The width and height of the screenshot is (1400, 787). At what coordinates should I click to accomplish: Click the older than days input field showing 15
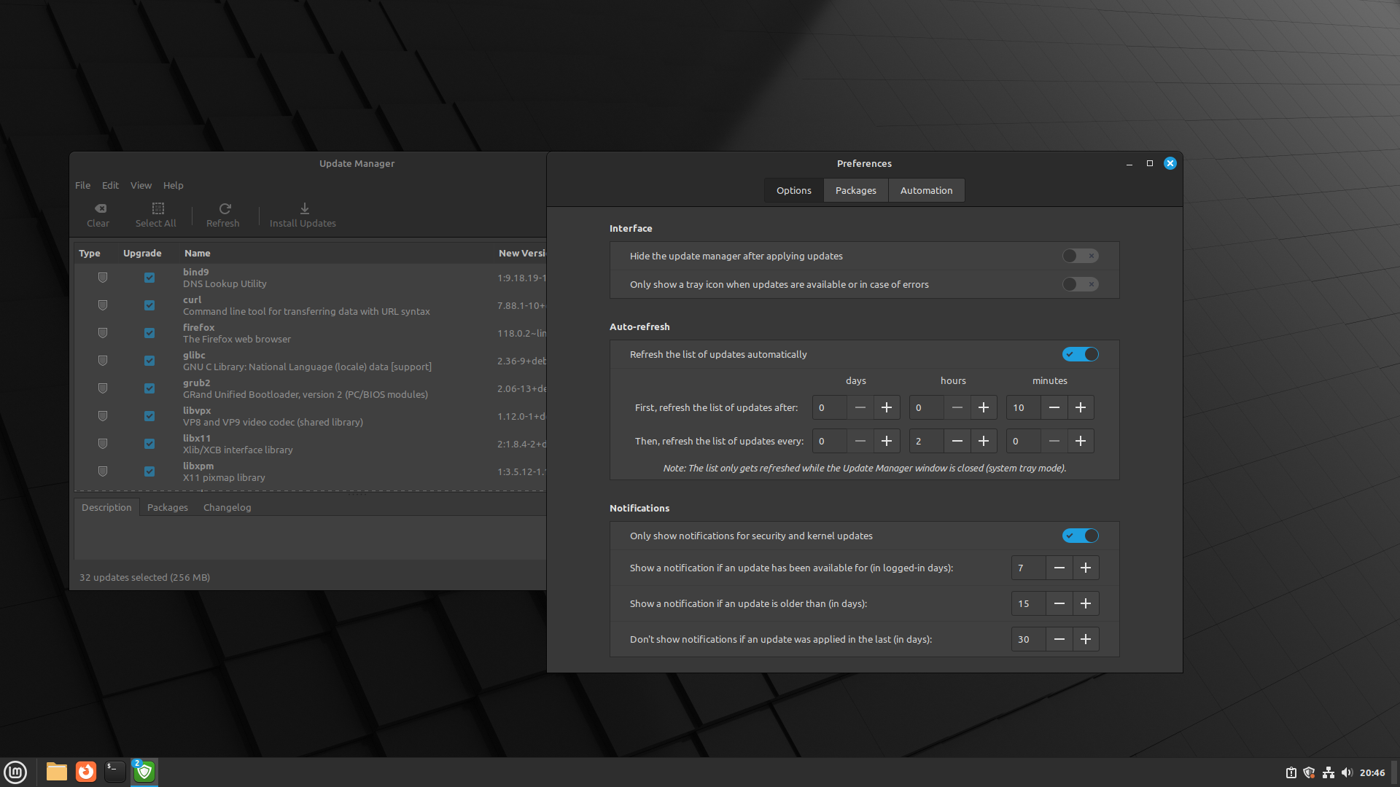tap(1029, 603)
